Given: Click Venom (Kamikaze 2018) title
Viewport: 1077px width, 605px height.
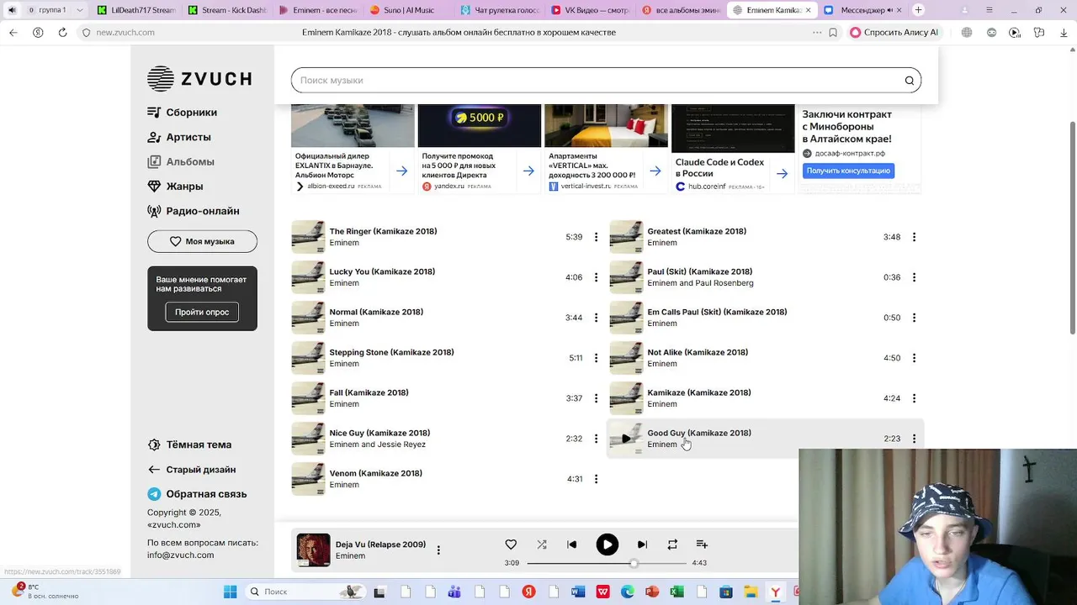Looking at the screenshot, I should coord(375,473).
